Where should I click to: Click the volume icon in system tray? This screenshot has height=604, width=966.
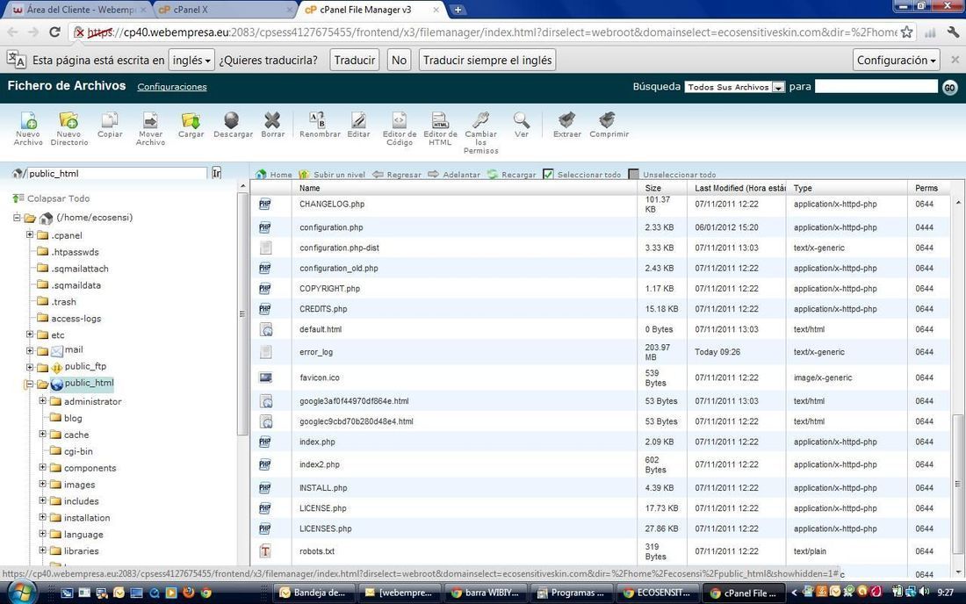click(925, 593)
